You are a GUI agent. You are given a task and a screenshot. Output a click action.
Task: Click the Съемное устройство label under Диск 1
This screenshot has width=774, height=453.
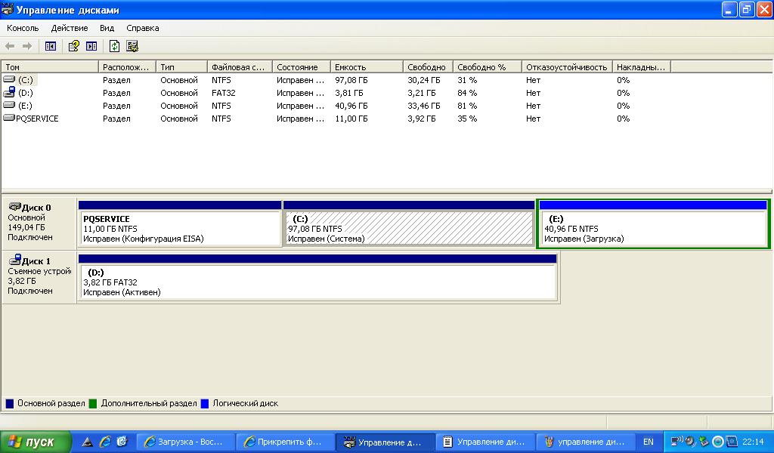coord(39,271)
